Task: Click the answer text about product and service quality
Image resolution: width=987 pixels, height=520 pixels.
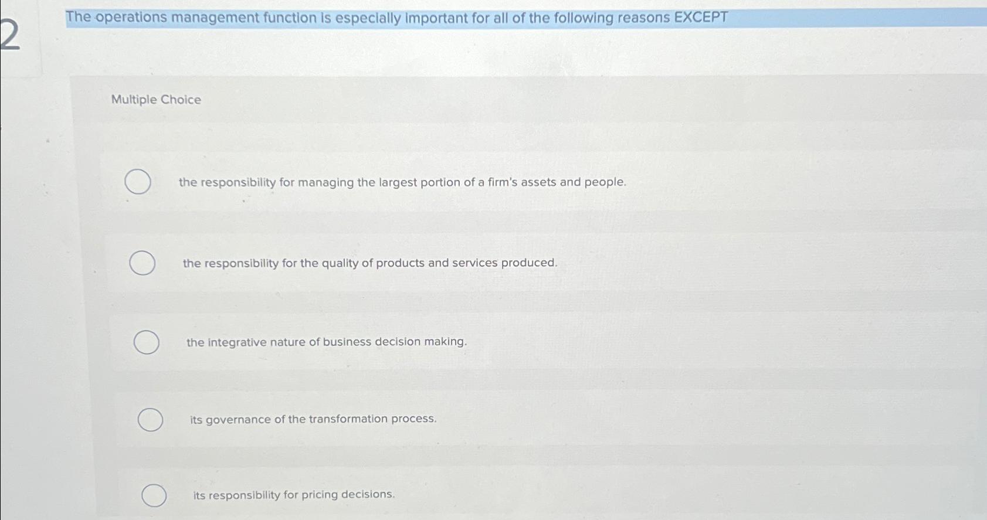Action: click(x=369, y=263)
